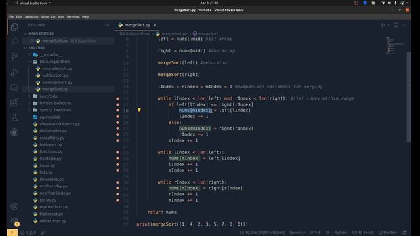Open the Source Control view
This screenshot has height=236, width=420.
(14, 57)
